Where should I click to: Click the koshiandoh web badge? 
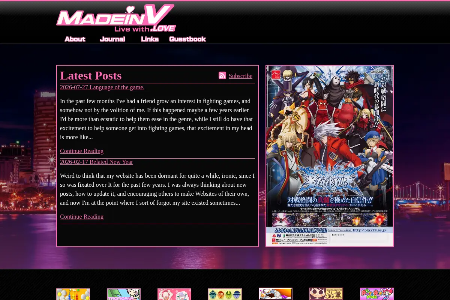[326, 294]
